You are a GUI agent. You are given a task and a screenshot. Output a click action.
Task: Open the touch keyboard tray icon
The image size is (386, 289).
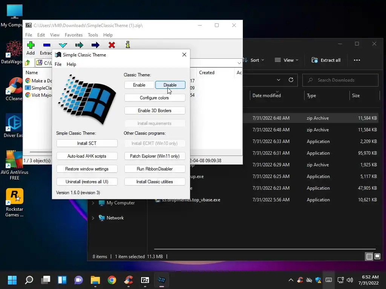click(x=329, y=280)
